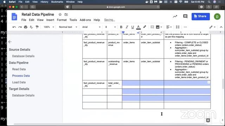225x126 pixels.
Task: Show more toolbar options (three dots)
Action: (x=185, y=27)
